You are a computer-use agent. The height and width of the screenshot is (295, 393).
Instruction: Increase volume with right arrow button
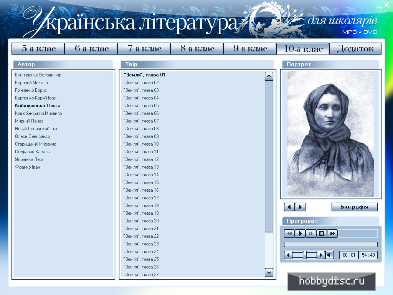tap(321, 255)
